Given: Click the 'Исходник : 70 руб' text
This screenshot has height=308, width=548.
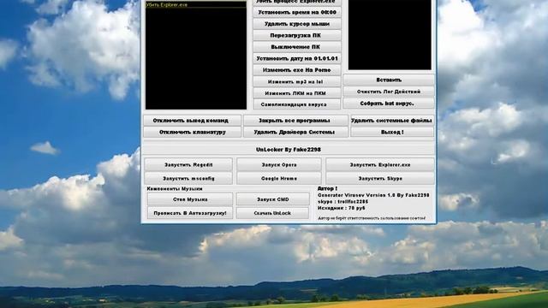Looking at the screenshot, I should (x=341, y=208).
